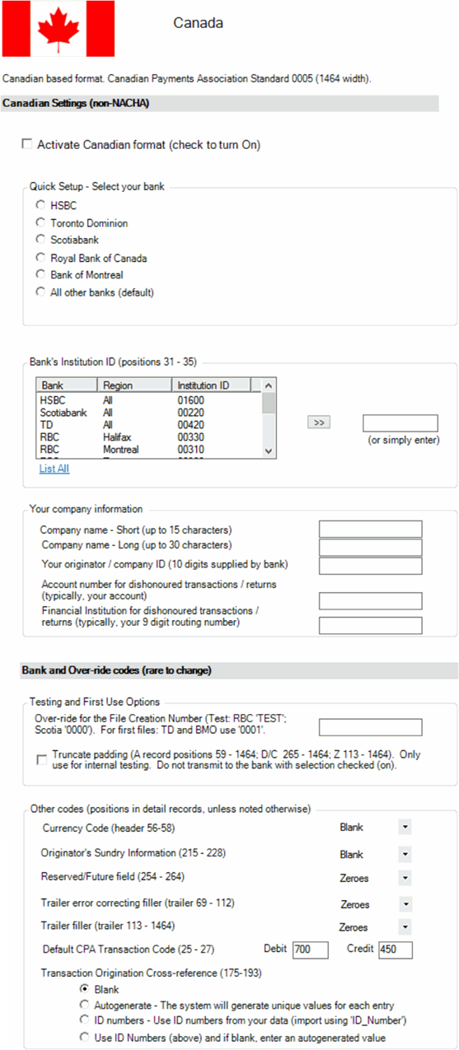Click the Canadian flag image
The image size is (459, 1050).
pos(59,28)
